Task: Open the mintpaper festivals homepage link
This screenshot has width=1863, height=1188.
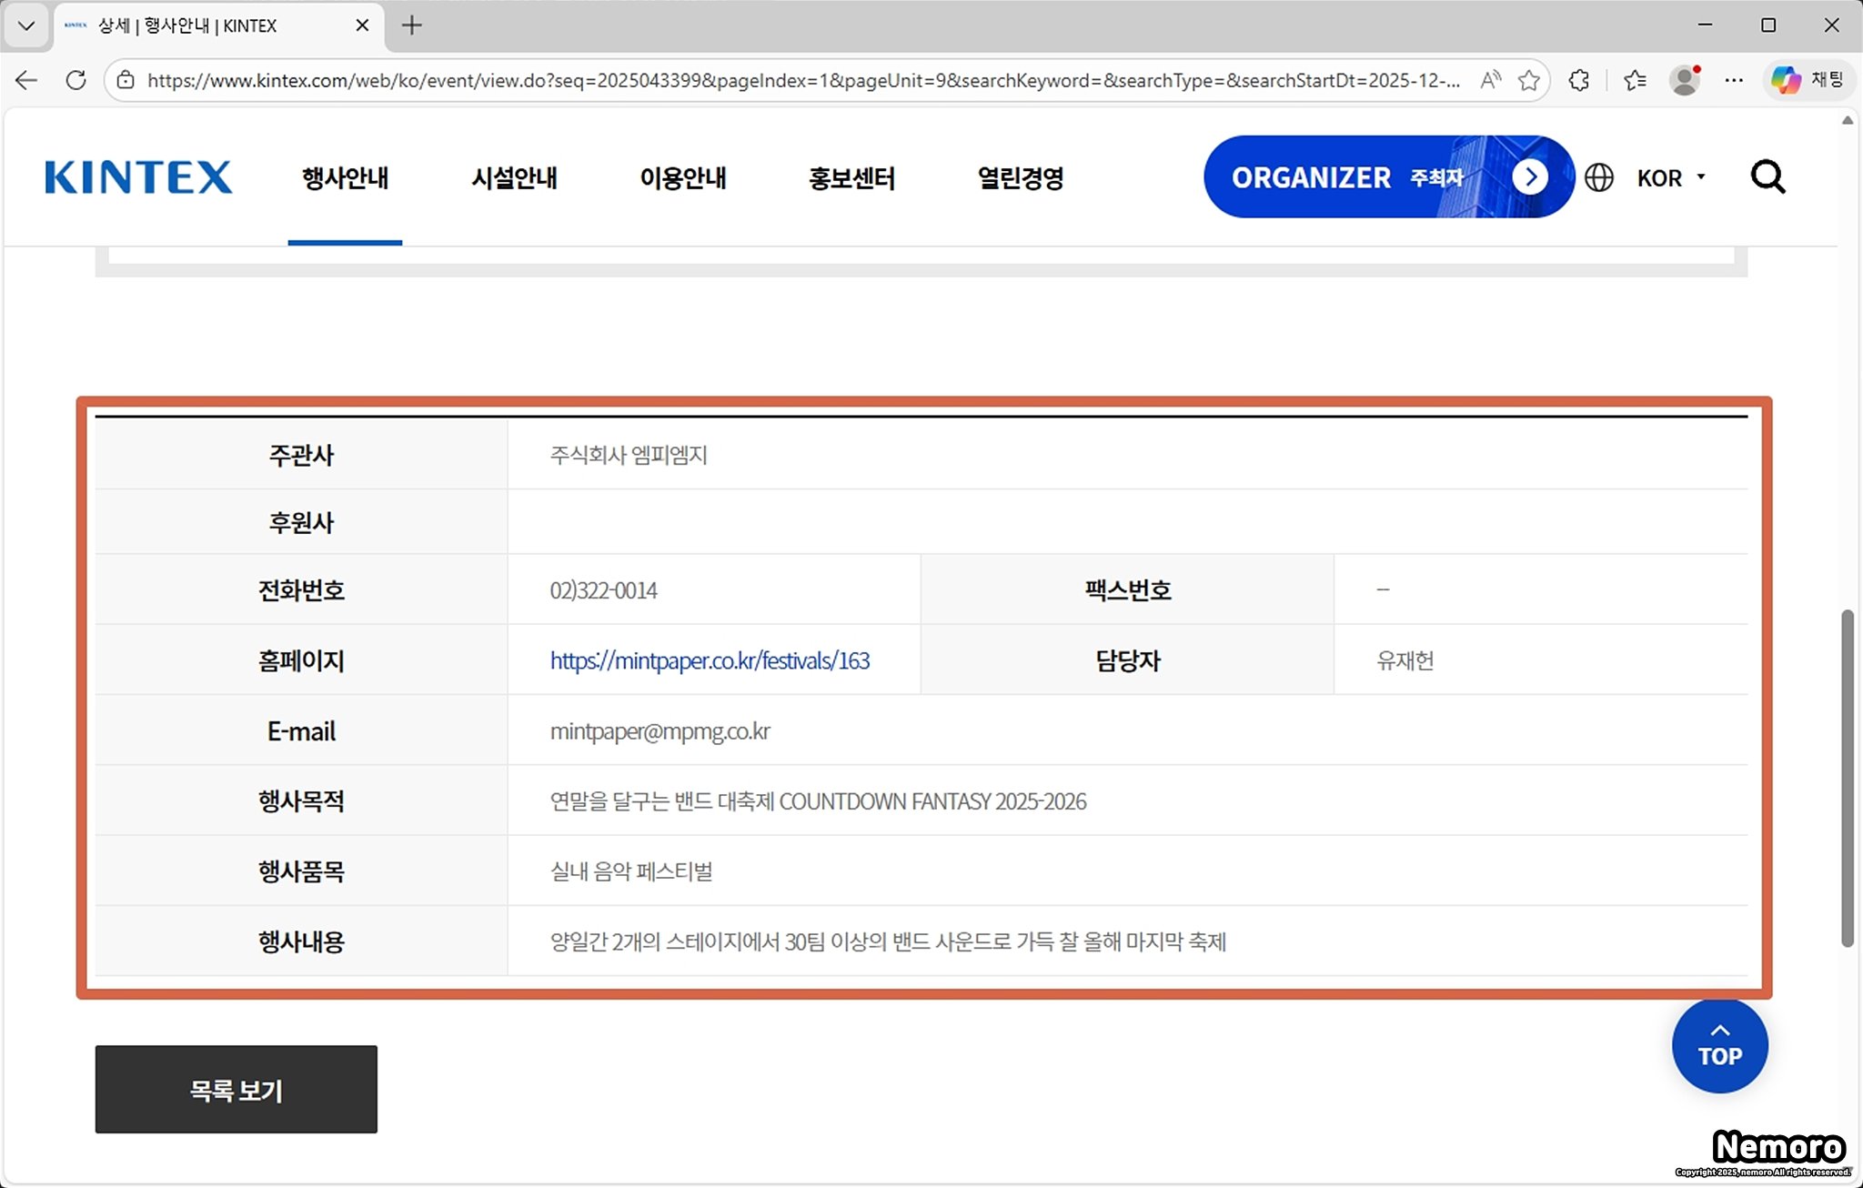Action: coord(710,660)
